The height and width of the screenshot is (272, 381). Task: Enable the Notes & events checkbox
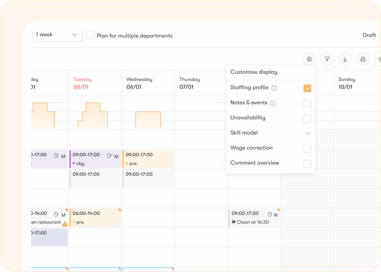[307, 103]
